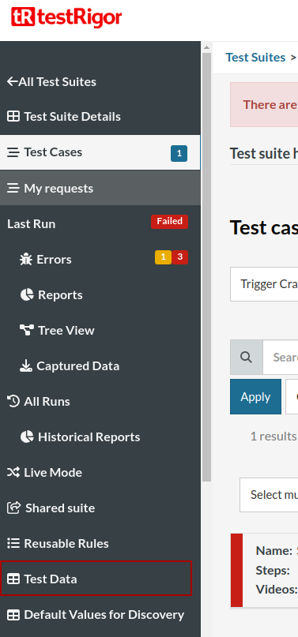This screenshot has height=637, width=298.
Task: Click the All Runs history icon
Action: (x=13, y=401)
